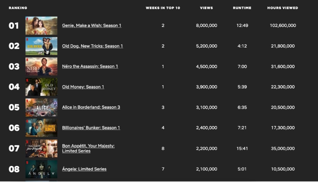Open the Old Money poster thumbnail

[x=41, y=87]
